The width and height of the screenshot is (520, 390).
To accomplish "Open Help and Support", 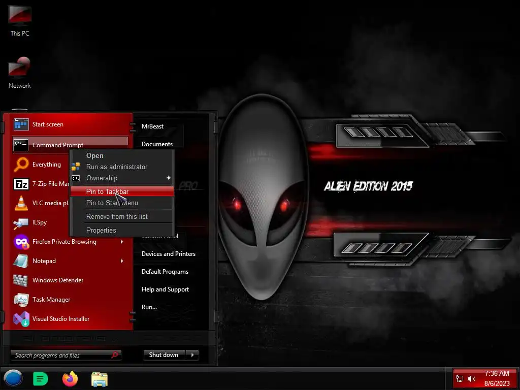I will pos(165,289).
